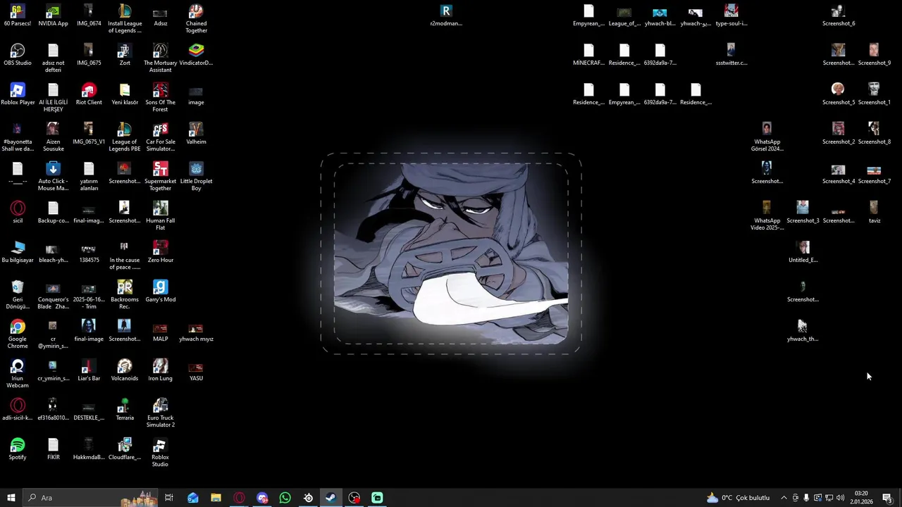Click the Liar's Bar desktop icon
The height and width of the screenshot is (507, 902).
[89, 370]
